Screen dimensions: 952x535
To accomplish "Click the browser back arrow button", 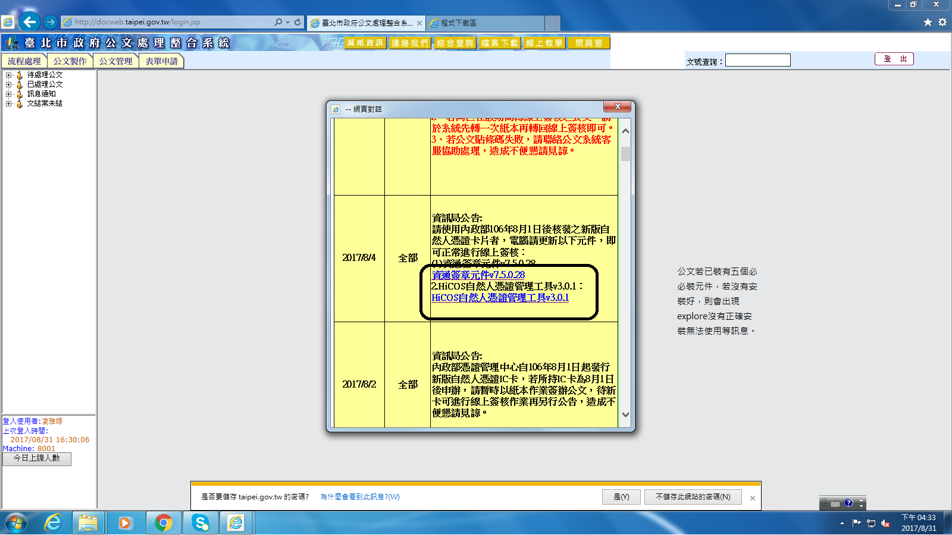I will (x=29, y=22).
